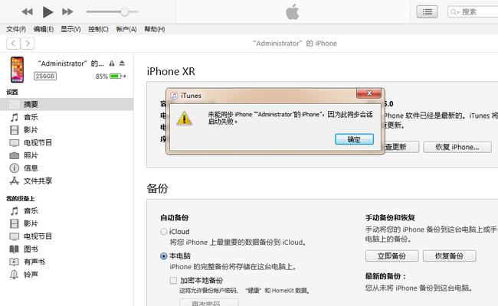Click the device sync warning icon
The height and width of the screenshot is (306, 498).
pos(112,63)
